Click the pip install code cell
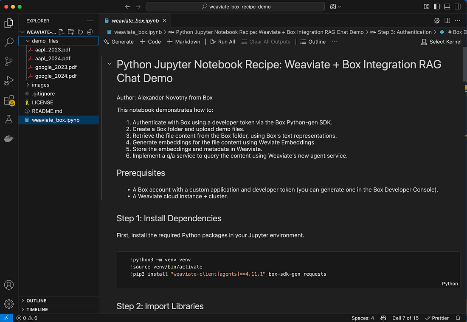 (288, 269)
